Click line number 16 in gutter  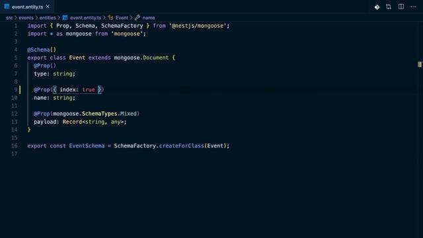15,145
